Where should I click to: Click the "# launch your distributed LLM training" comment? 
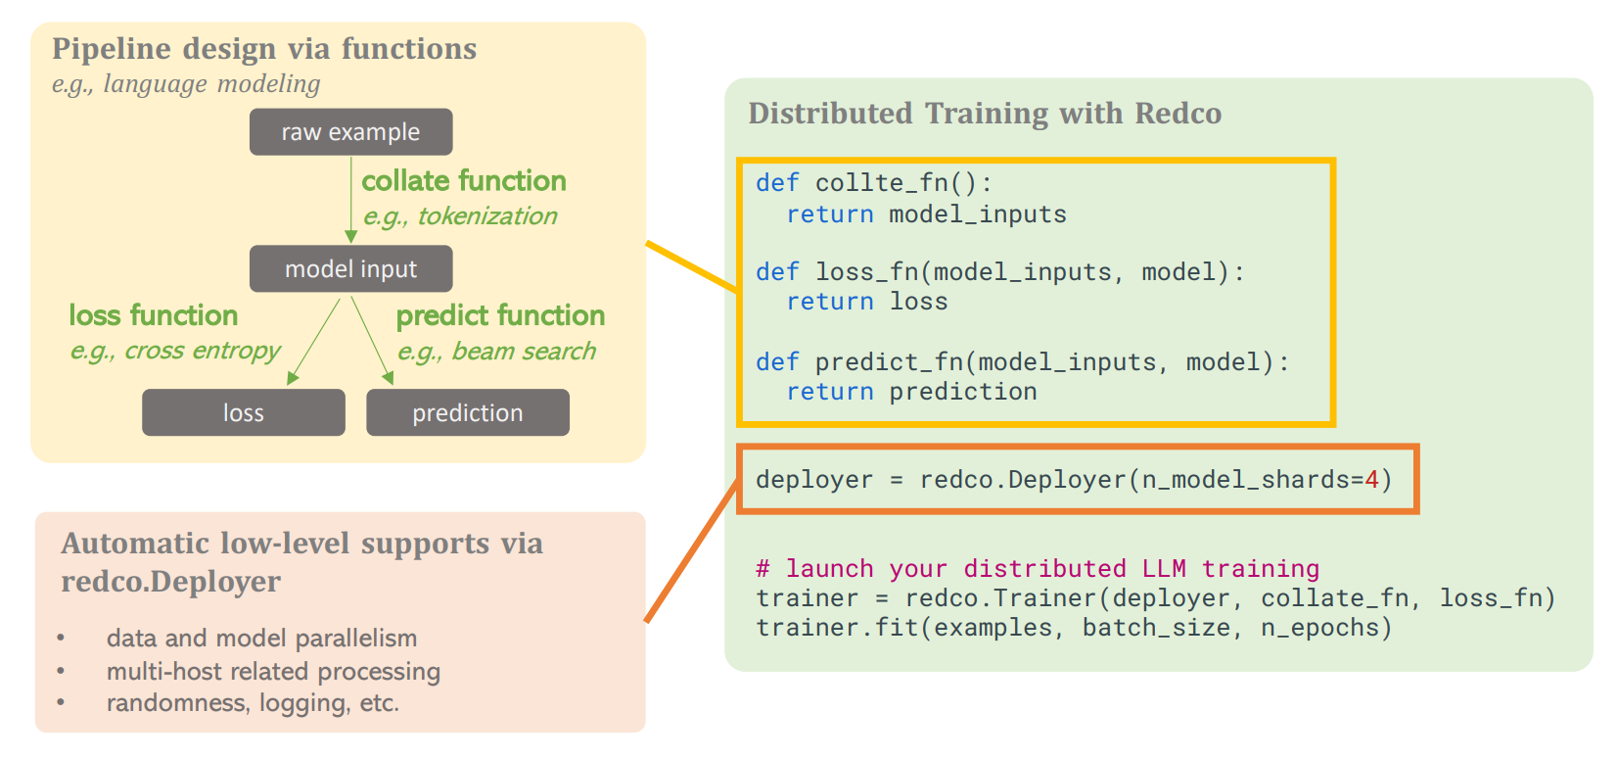tap(1038, 569)
